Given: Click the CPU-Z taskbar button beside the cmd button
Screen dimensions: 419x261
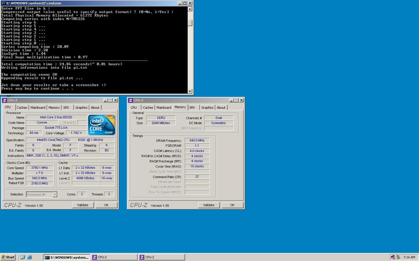Looking at the screenshot, I should pos(114,257).
